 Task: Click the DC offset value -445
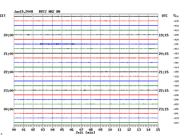point(176,35)
